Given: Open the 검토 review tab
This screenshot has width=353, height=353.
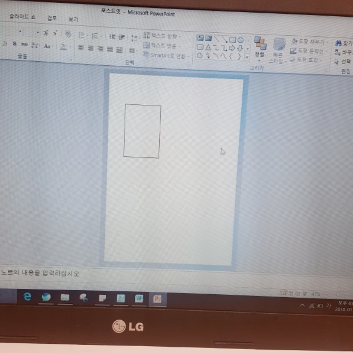Looking at the screenshot, I should 52,18.
